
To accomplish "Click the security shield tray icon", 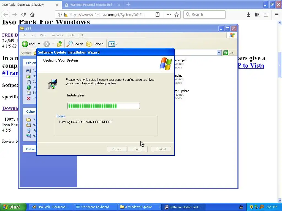I will (x=251, y=207).
